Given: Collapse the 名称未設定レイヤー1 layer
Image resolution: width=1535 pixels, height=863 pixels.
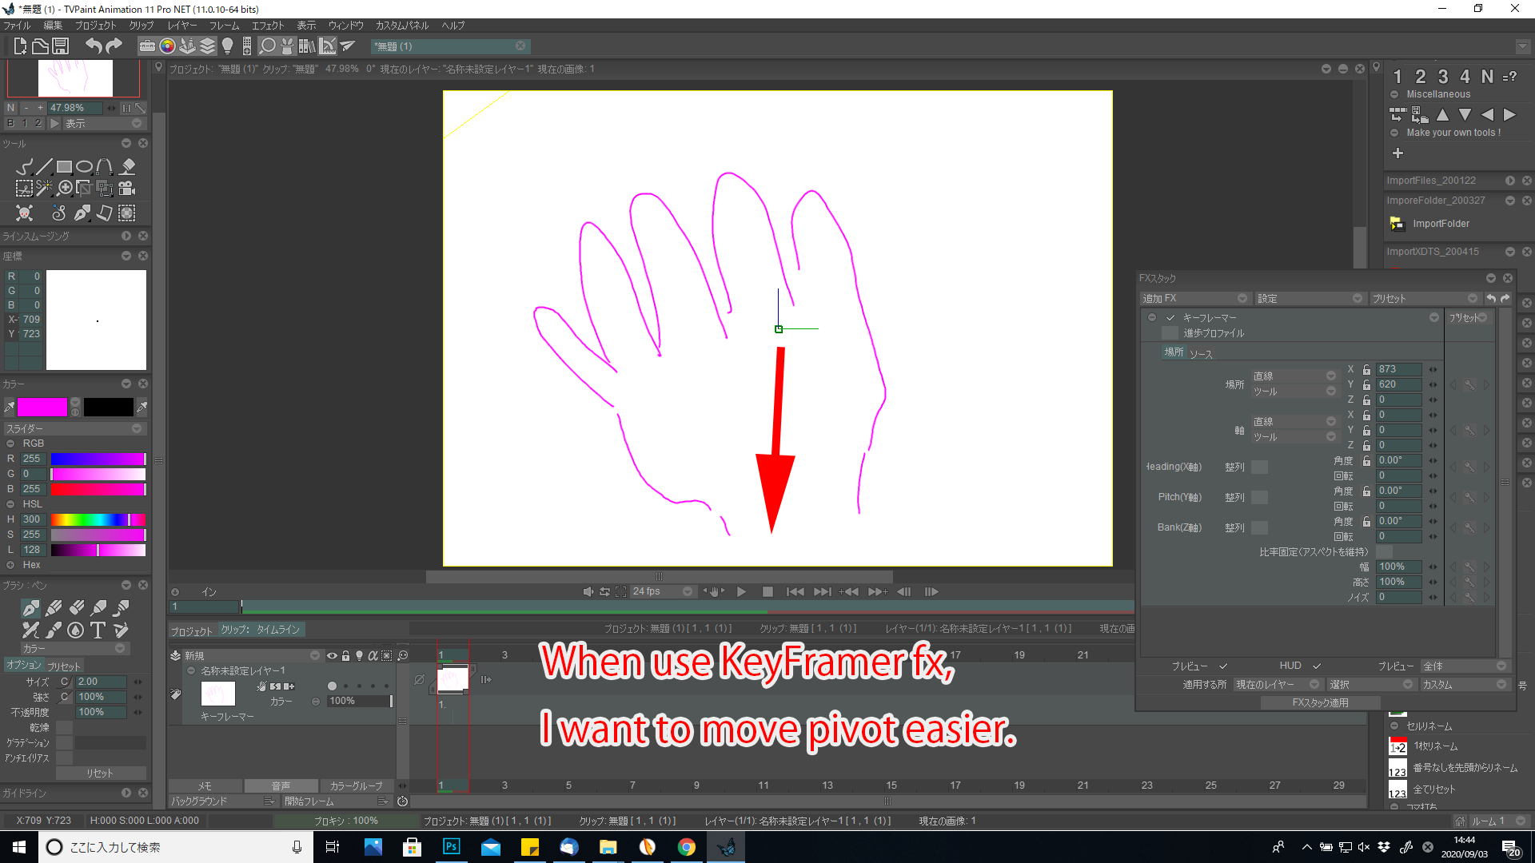Looking at the screenshot, I should [x=191, y=671].
